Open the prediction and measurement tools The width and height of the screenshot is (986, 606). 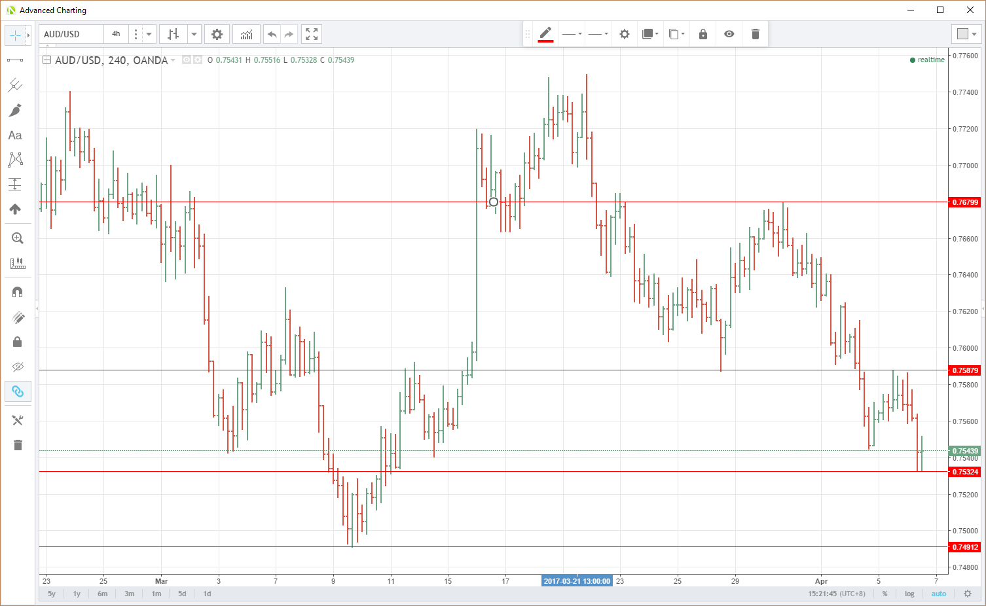[15, 185]
